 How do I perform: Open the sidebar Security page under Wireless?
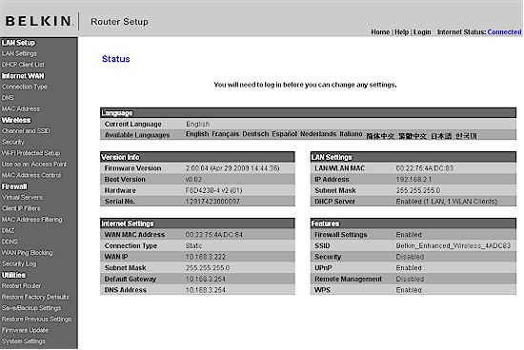tap(13, 142)
